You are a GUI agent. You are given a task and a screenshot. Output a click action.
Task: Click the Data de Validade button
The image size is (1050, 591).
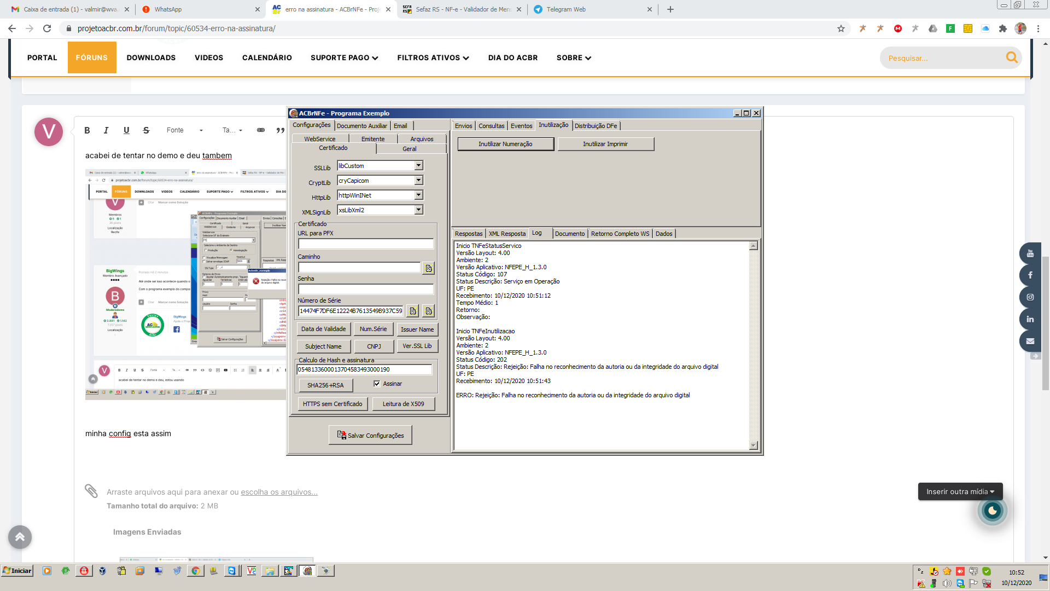[x=323, y=329]
